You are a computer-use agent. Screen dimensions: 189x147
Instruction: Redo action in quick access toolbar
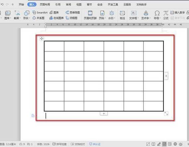coord(7,4)
